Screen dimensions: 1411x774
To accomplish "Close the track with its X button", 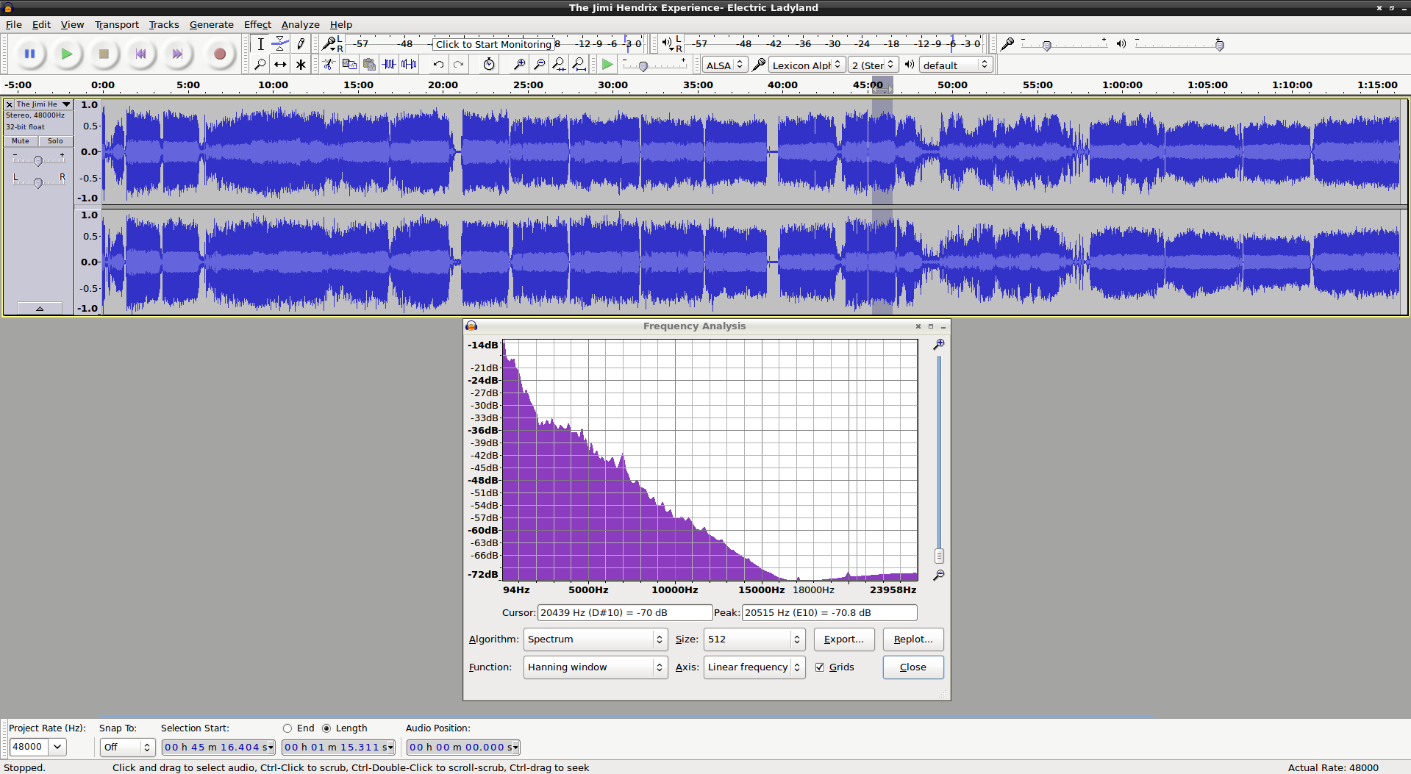I will pos(10,104).
